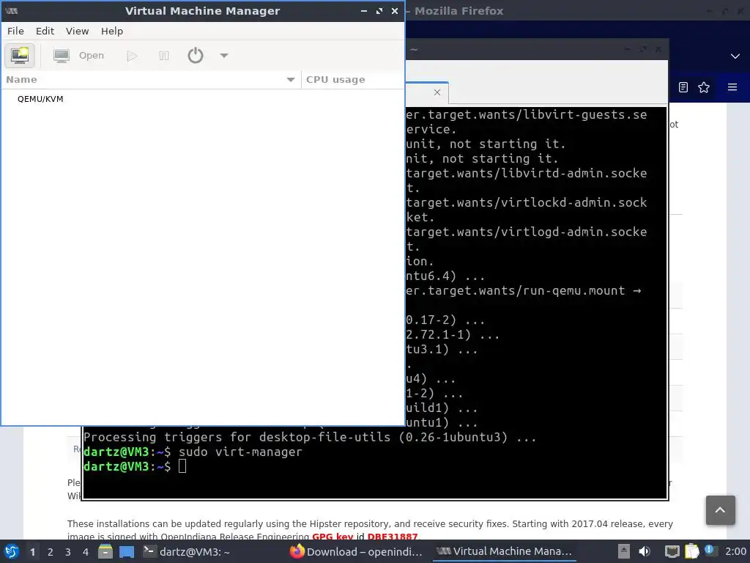Click the Virtual Machine Manager taskbar entry
The height and width of the screenshot is (563, 750).
(x=504, y=552)
